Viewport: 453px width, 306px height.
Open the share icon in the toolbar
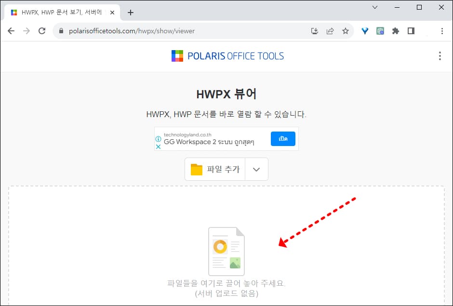(x=330, y=30)
